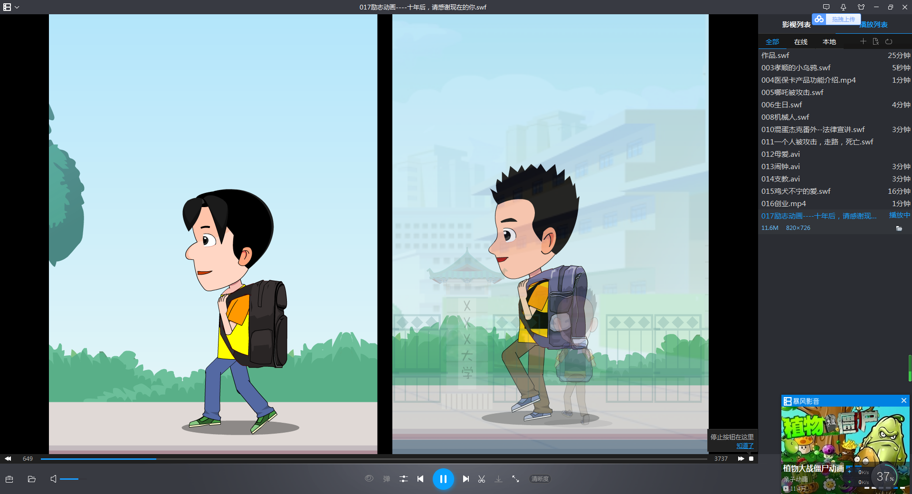The height and width of the screenshot is (494, 912).
Task: Open the scissors clip tool
Action: pos(482,479)
